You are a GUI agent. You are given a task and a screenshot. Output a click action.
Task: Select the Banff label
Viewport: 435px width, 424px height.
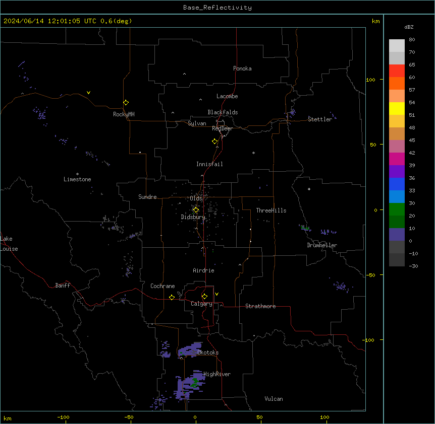coord(63,286)
